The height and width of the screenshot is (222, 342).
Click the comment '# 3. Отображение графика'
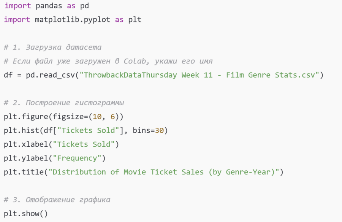(x=57, y=200)
